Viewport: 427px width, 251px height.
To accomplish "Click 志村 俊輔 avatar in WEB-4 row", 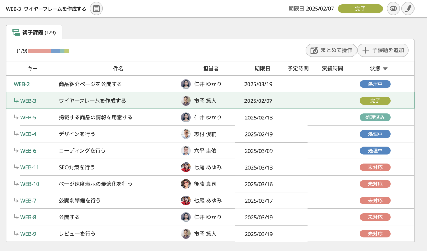I will (x=186, y=134).
